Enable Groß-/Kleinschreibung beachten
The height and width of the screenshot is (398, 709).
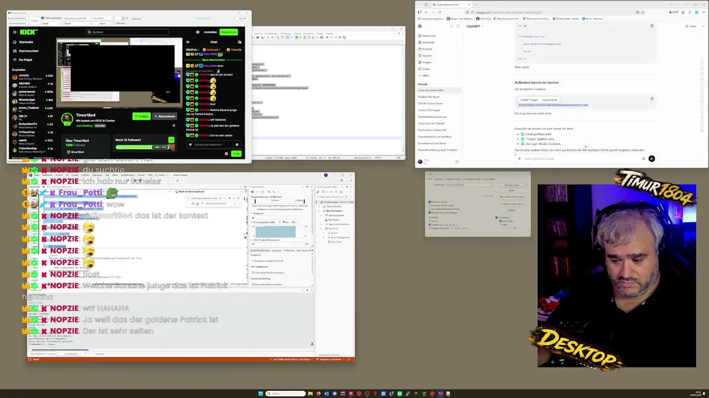(429, 209)
